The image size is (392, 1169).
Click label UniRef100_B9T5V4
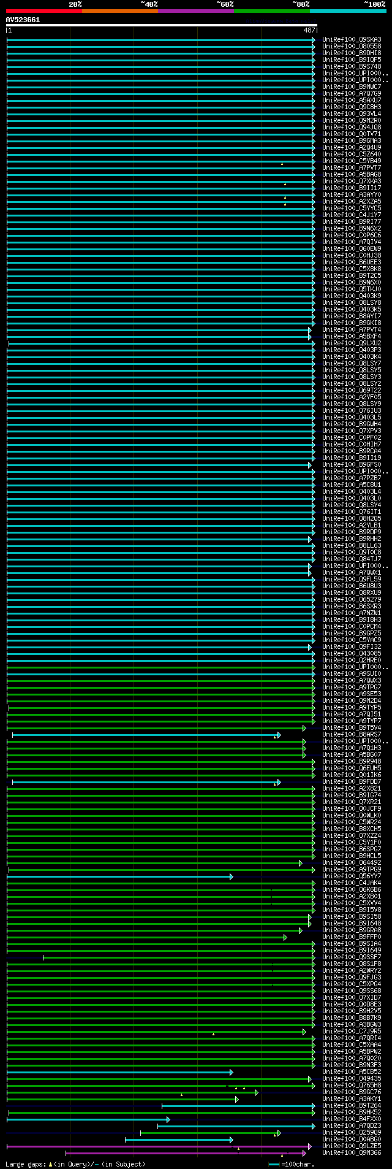[x=352, y=727]
